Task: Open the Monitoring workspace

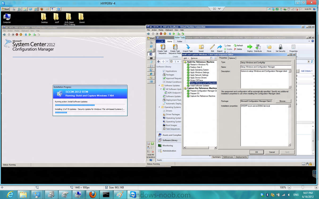Action: 167,145
